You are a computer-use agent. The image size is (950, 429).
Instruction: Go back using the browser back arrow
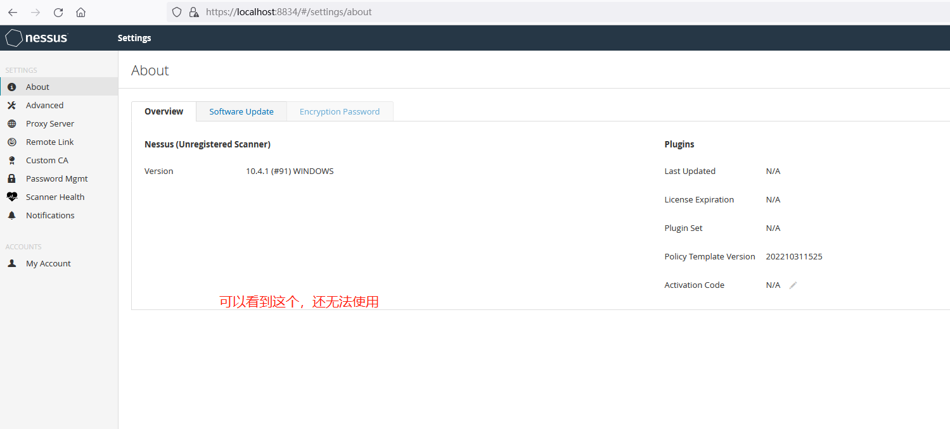(x=13, y=12)
